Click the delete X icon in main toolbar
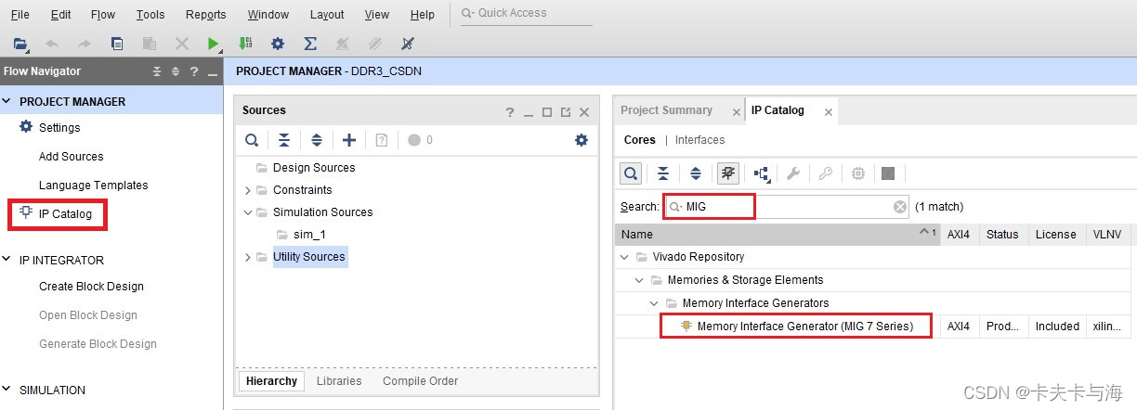This screenshot has width=1137, height=410. click(x=182, y=44)
